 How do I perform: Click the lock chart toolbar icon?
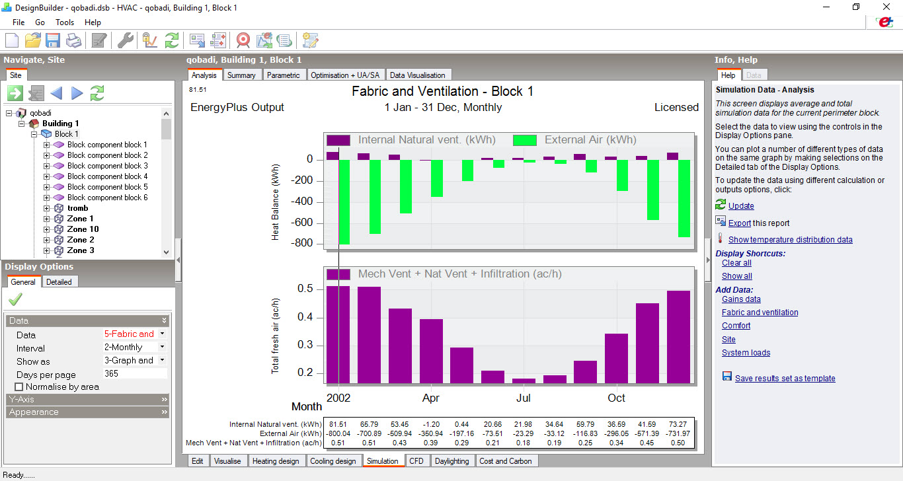pyautogui.click(x=150, y=40)
